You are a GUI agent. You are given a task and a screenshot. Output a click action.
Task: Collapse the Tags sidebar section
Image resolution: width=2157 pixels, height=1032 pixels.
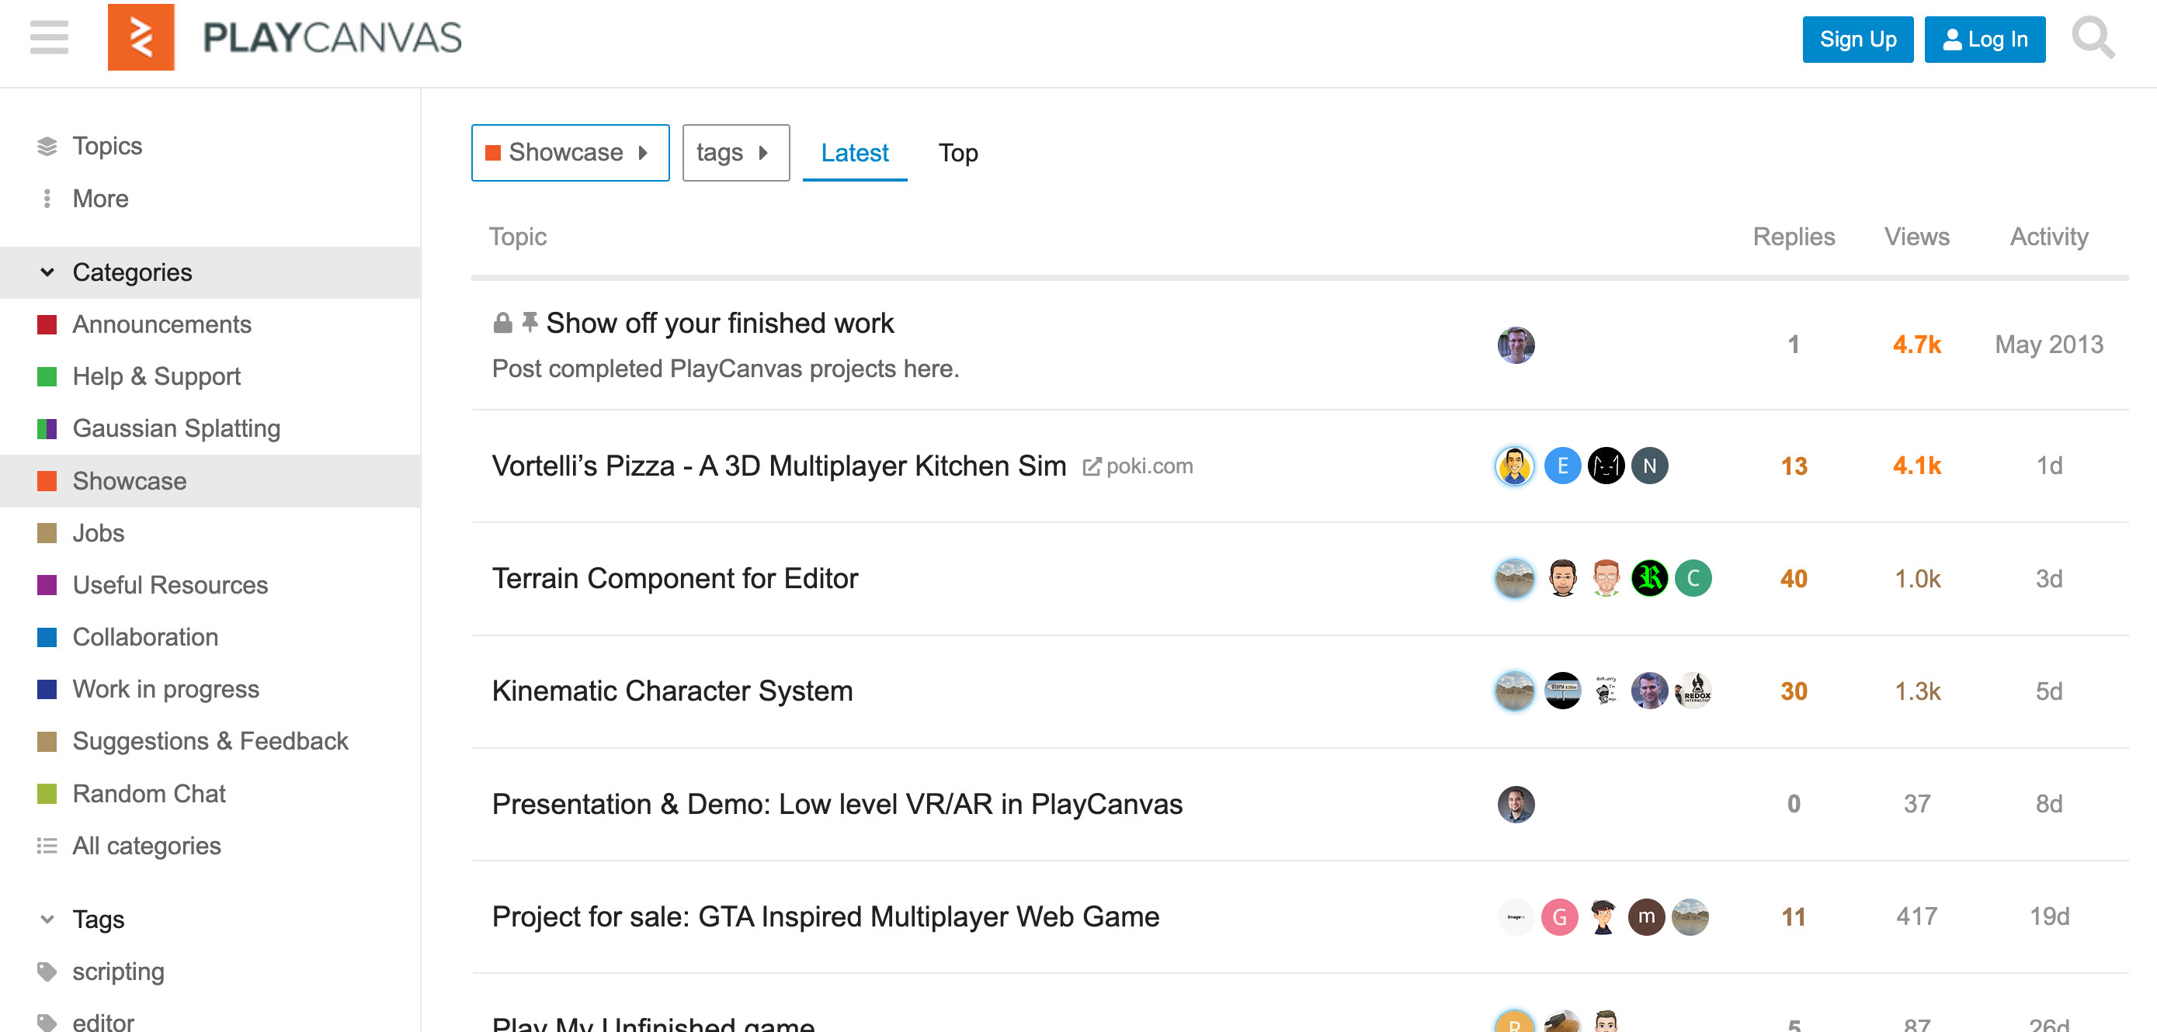tap(47, 919)
